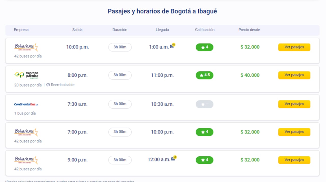
Task: Click Ver pasajes for Expreso Palmira
Action: click(x=294, y=75)
